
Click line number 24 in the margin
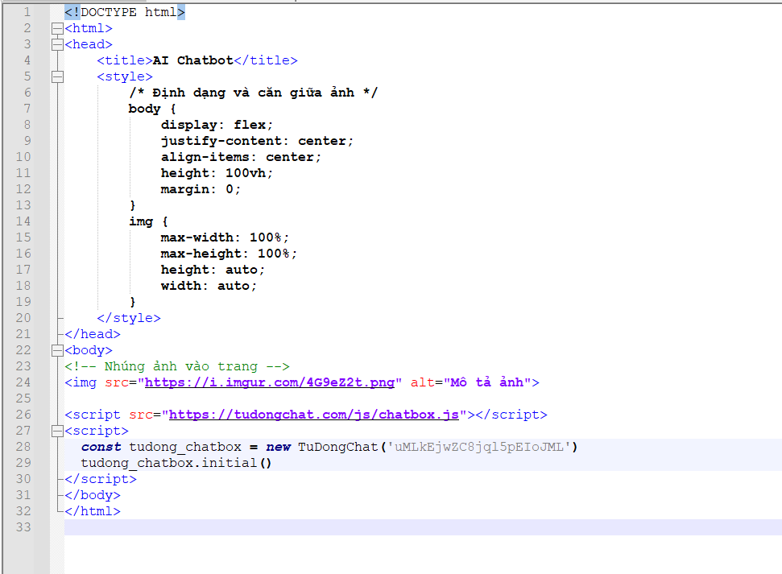[x=23, y=382]
